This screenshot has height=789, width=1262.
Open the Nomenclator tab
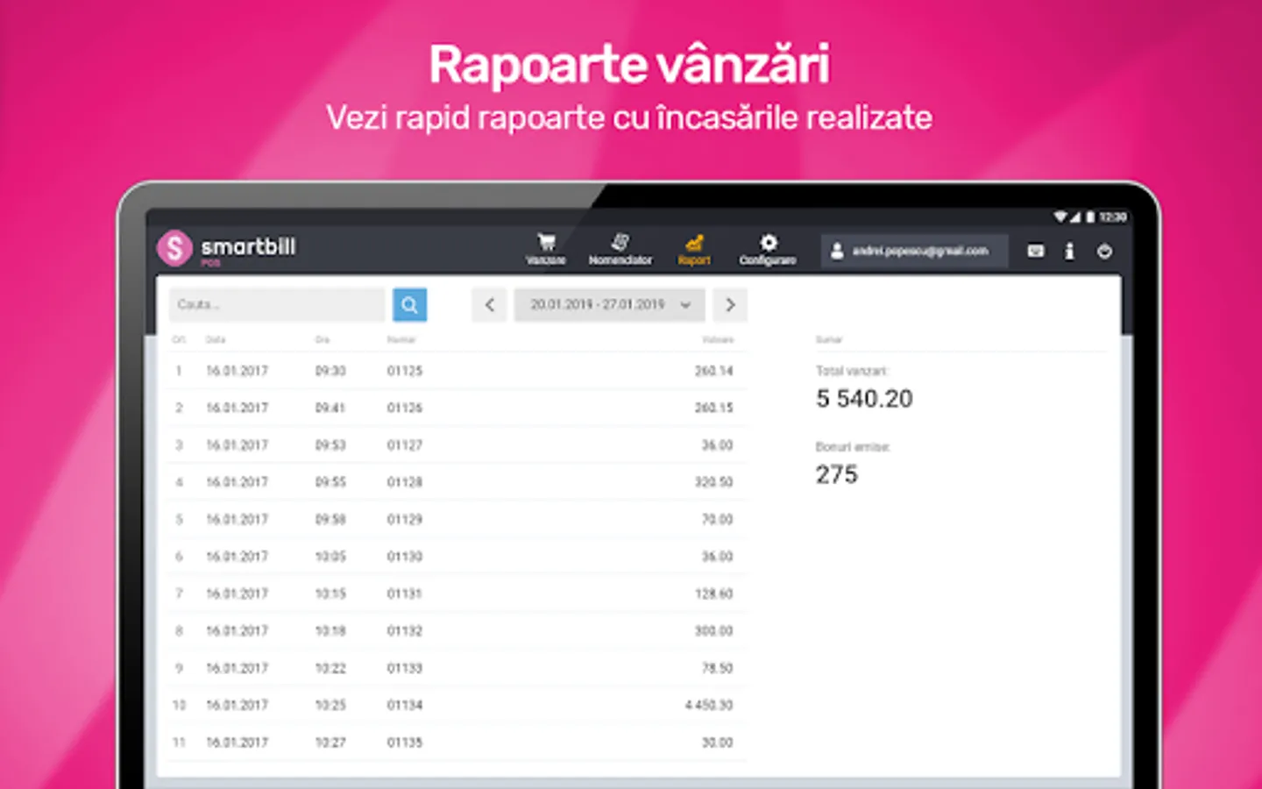[x=620, y=249]
